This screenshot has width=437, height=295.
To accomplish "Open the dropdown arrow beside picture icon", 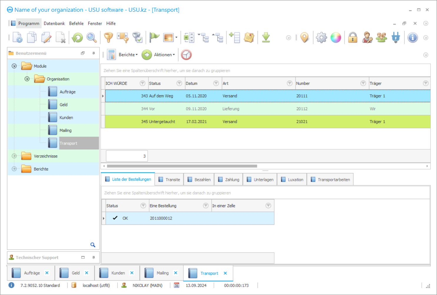I will (x=176, y=38).
